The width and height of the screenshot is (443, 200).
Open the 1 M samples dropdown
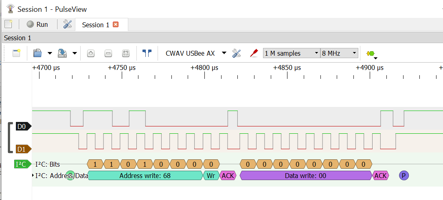292,53
